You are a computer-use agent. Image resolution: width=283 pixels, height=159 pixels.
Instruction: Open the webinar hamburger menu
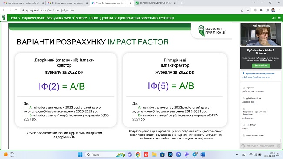click(279, 18)
